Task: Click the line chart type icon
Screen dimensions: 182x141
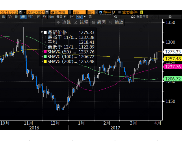Action: (x=72, y=17)
